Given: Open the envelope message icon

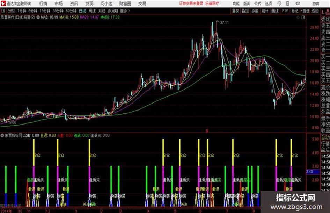Looking at the screenshot, I should tap(298, 3).
